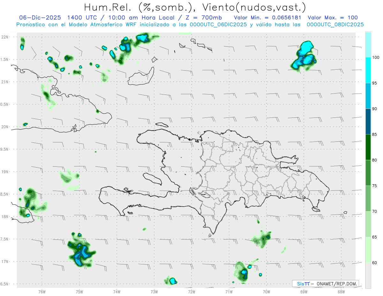The width and height of the screenshot is (383, 296).
Task: Click the gray below-60 legend swatch
Action: pos(368,276)
